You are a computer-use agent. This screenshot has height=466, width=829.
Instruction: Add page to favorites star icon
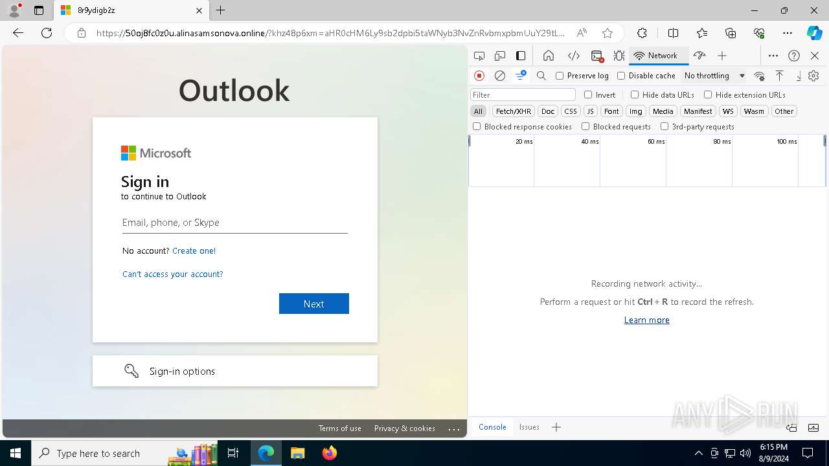[x=608, y=33]
